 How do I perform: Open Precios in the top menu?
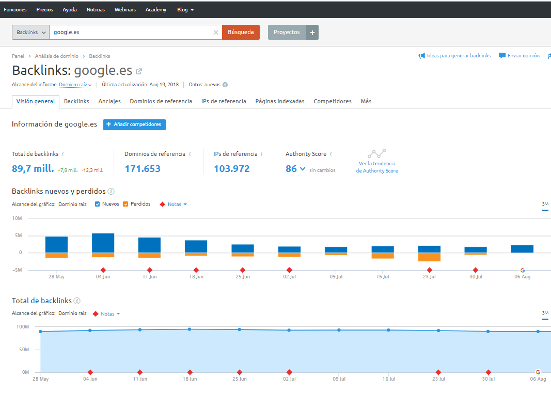[x=44, y=10]
